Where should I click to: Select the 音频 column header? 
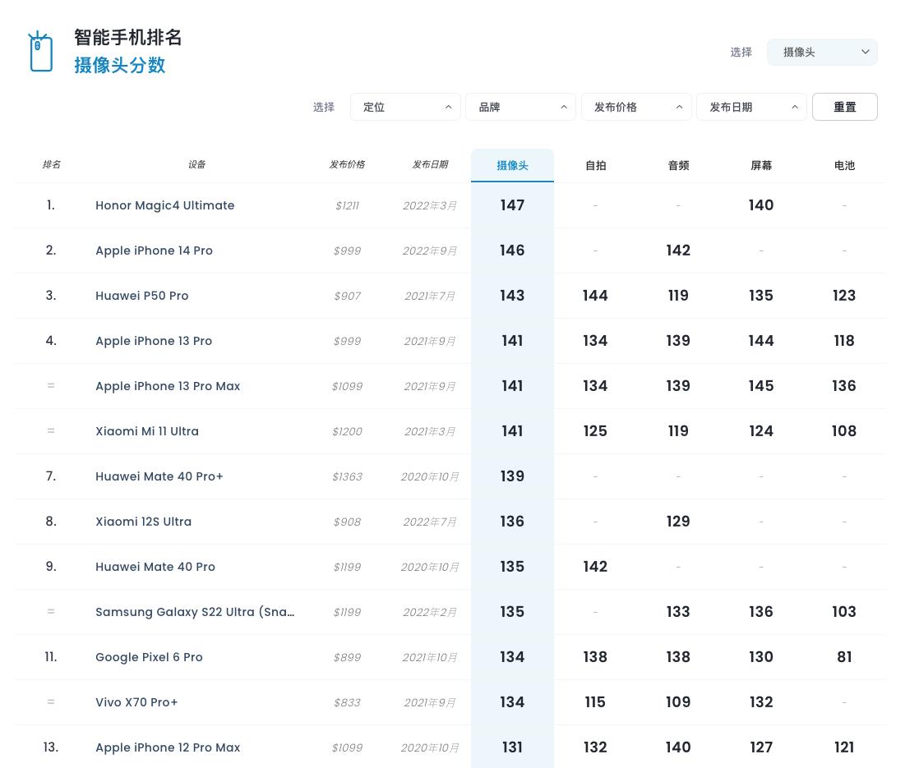[x=678, y=165]
